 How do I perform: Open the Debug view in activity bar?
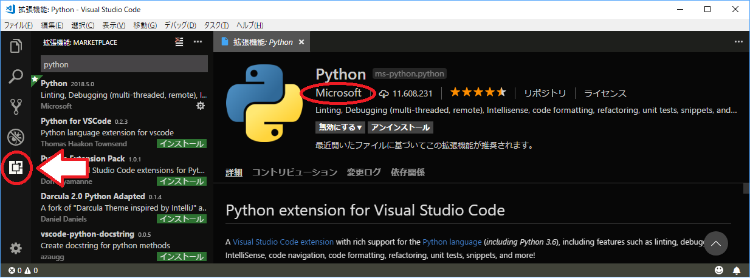(16, 138)
